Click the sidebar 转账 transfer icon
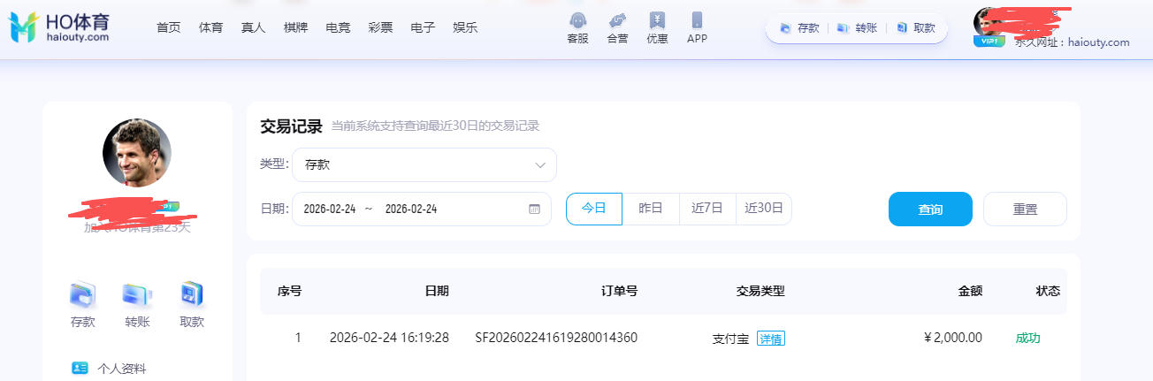Image resolution: width=1153 pixels, height=381 pixels. pyautogui.click(x=137, y=294)
